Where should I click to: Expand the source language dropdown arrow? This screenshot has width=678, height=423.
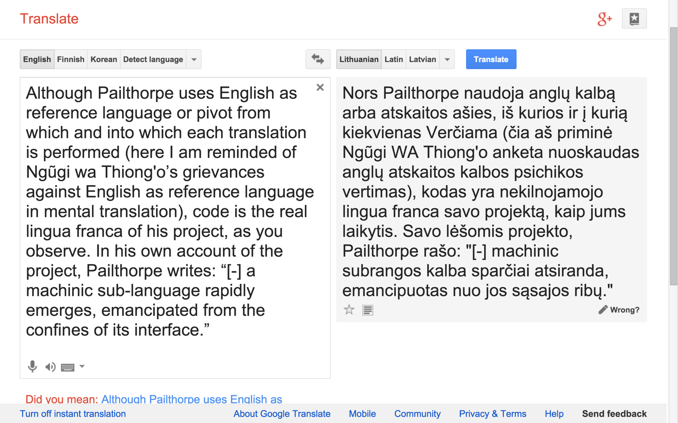[194, 60]
